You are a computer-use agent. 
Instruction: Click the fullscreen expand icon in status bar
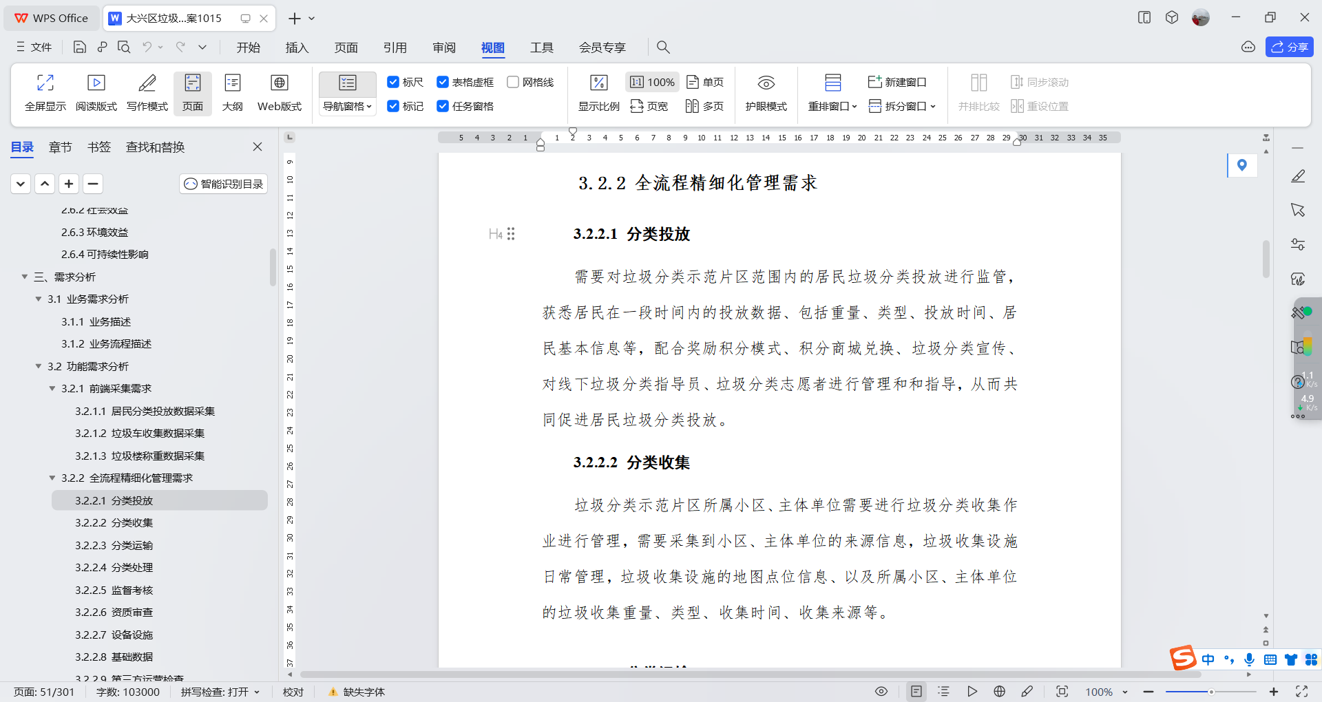pyautogui.click(x=1301, y=692)
